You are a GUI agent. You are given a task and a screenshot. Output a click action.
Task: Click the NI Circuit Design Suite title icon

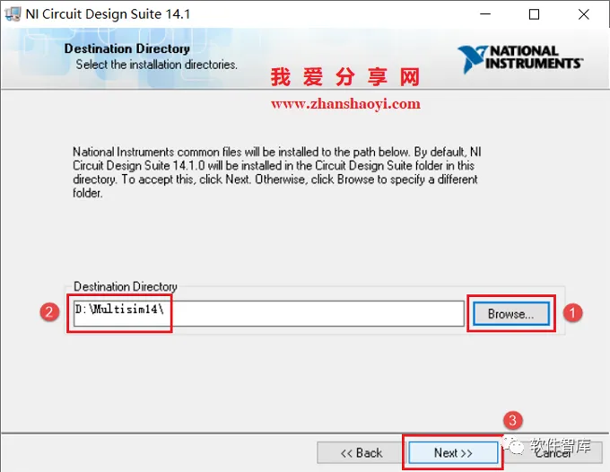coord(13,14)
